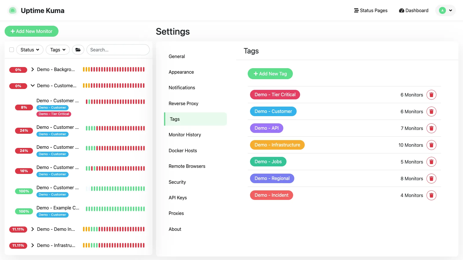Open Security settings

195,182
